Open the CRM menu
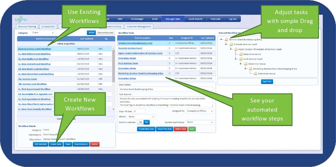 120,19
